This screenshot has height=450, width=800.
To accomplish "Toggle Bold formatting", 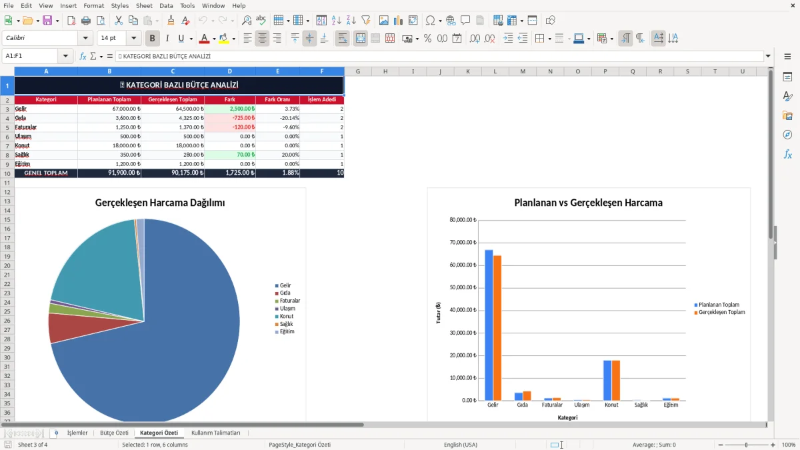I will (153, 39).
